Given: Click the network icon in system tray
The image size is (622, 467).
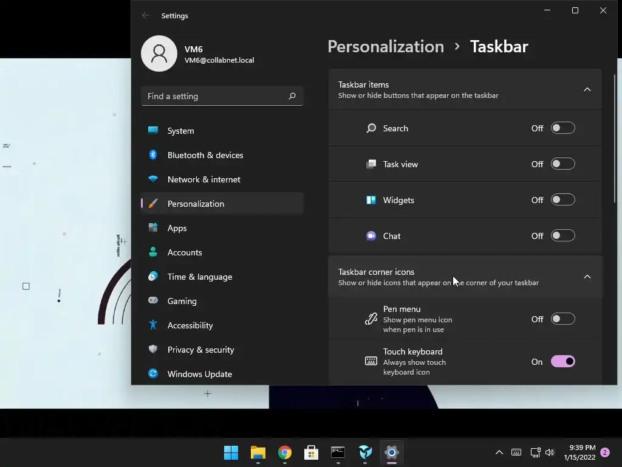Looking at the screenshot, I should (536, 452).
